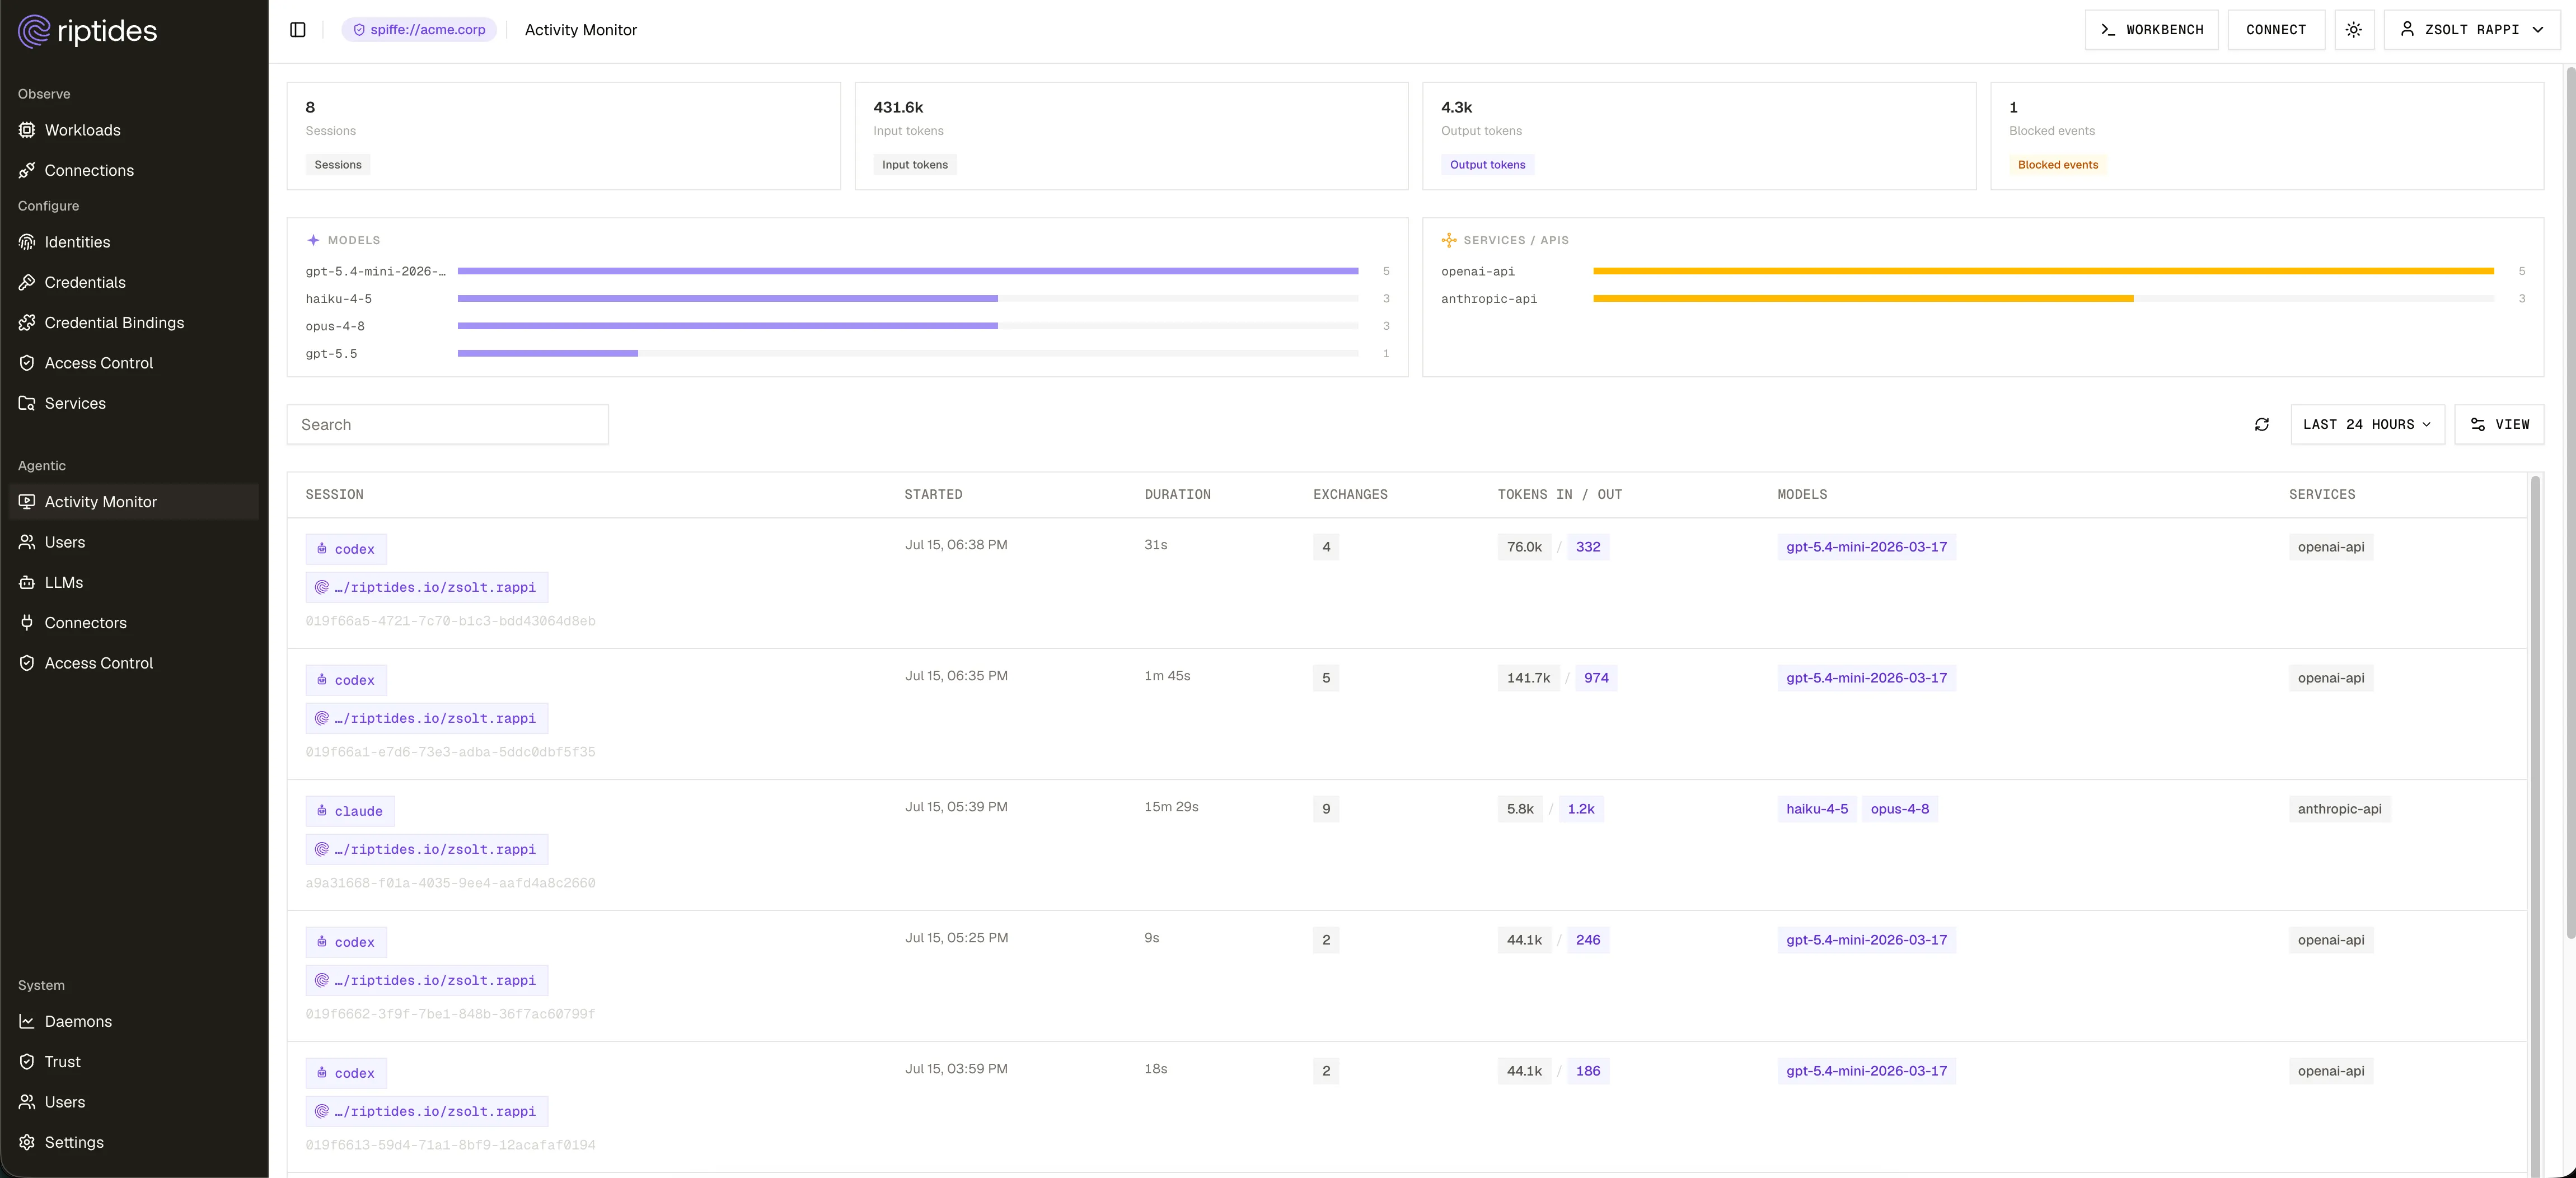Open the Last 24 Hours time range dropdown
The image size is (2576, 1178).
(2367, 425)
